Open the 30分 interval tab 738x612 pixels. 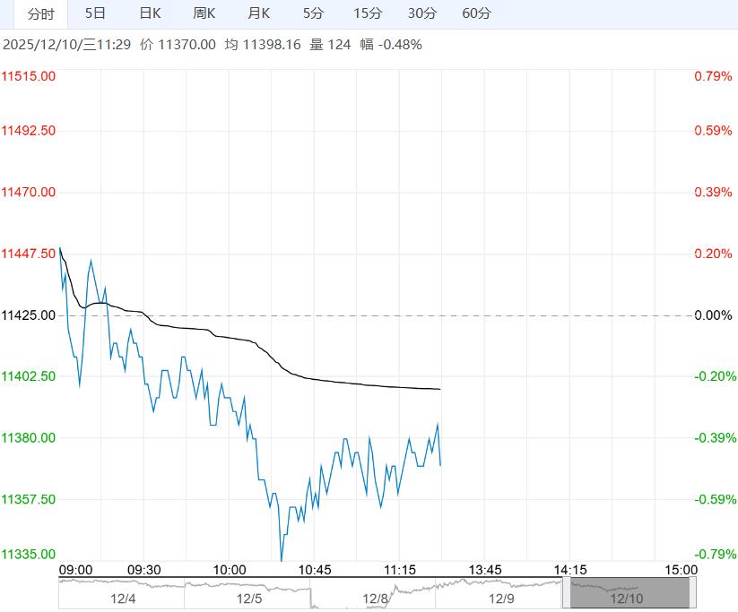[x=422, y=13]
